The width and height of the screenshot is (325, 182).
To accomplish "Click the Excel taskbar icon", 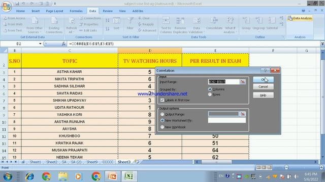I will click(x=129, y=176).
